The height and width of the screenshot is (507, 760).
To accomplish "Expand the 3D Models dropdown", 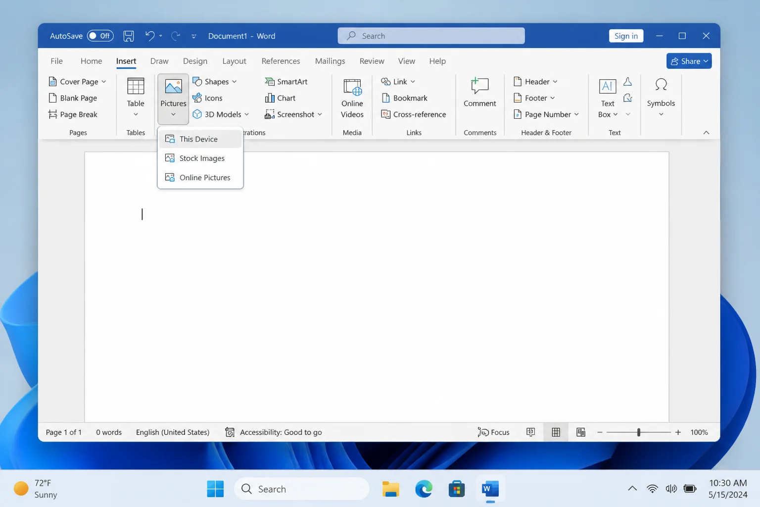I will click(x=221, y=114).
